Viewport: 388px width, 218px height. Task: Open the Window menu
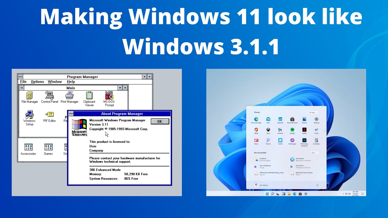click(x=55, y=82)
